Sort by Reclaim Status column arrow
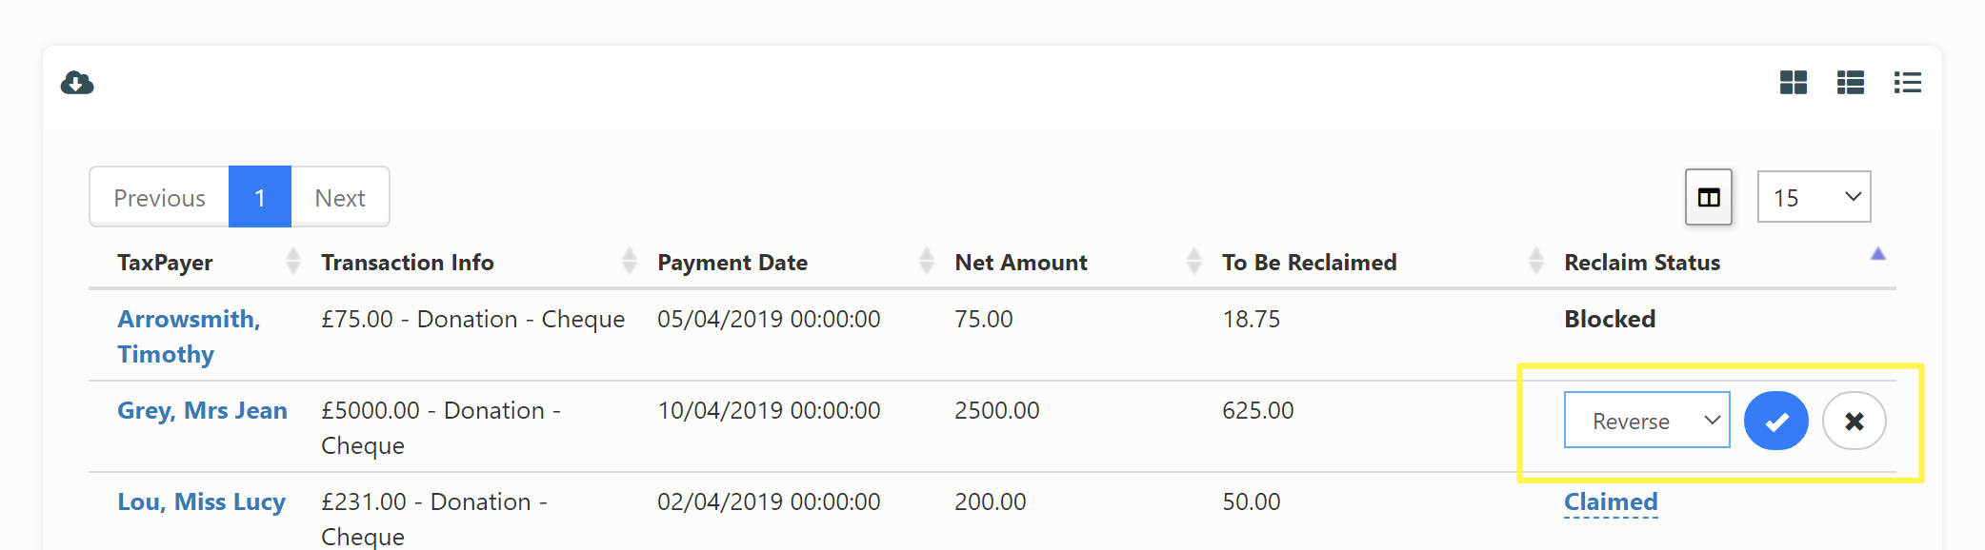 pos(1877,255)
